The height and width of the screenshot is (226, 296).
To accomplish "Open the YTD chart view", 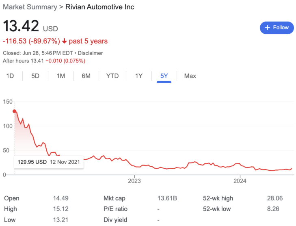I will [x=112, y=76].
